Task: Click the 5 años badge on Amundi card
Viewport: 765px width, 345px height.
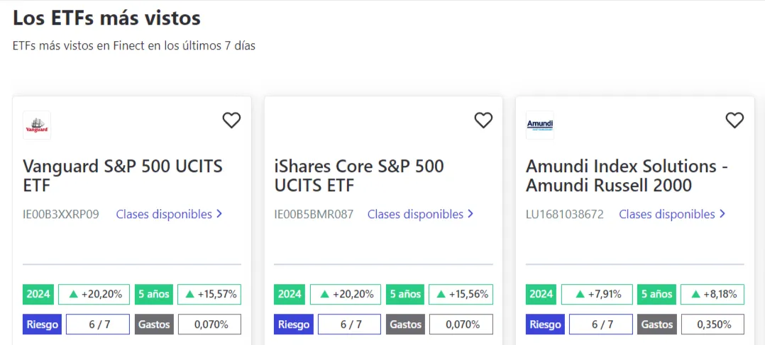Action: click(x=656, y=294)
